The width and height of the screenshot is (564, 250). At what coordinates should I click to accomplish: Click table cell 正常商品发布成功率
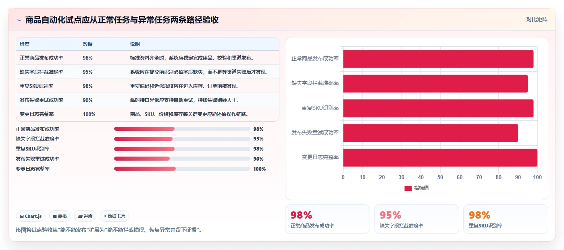42,58
